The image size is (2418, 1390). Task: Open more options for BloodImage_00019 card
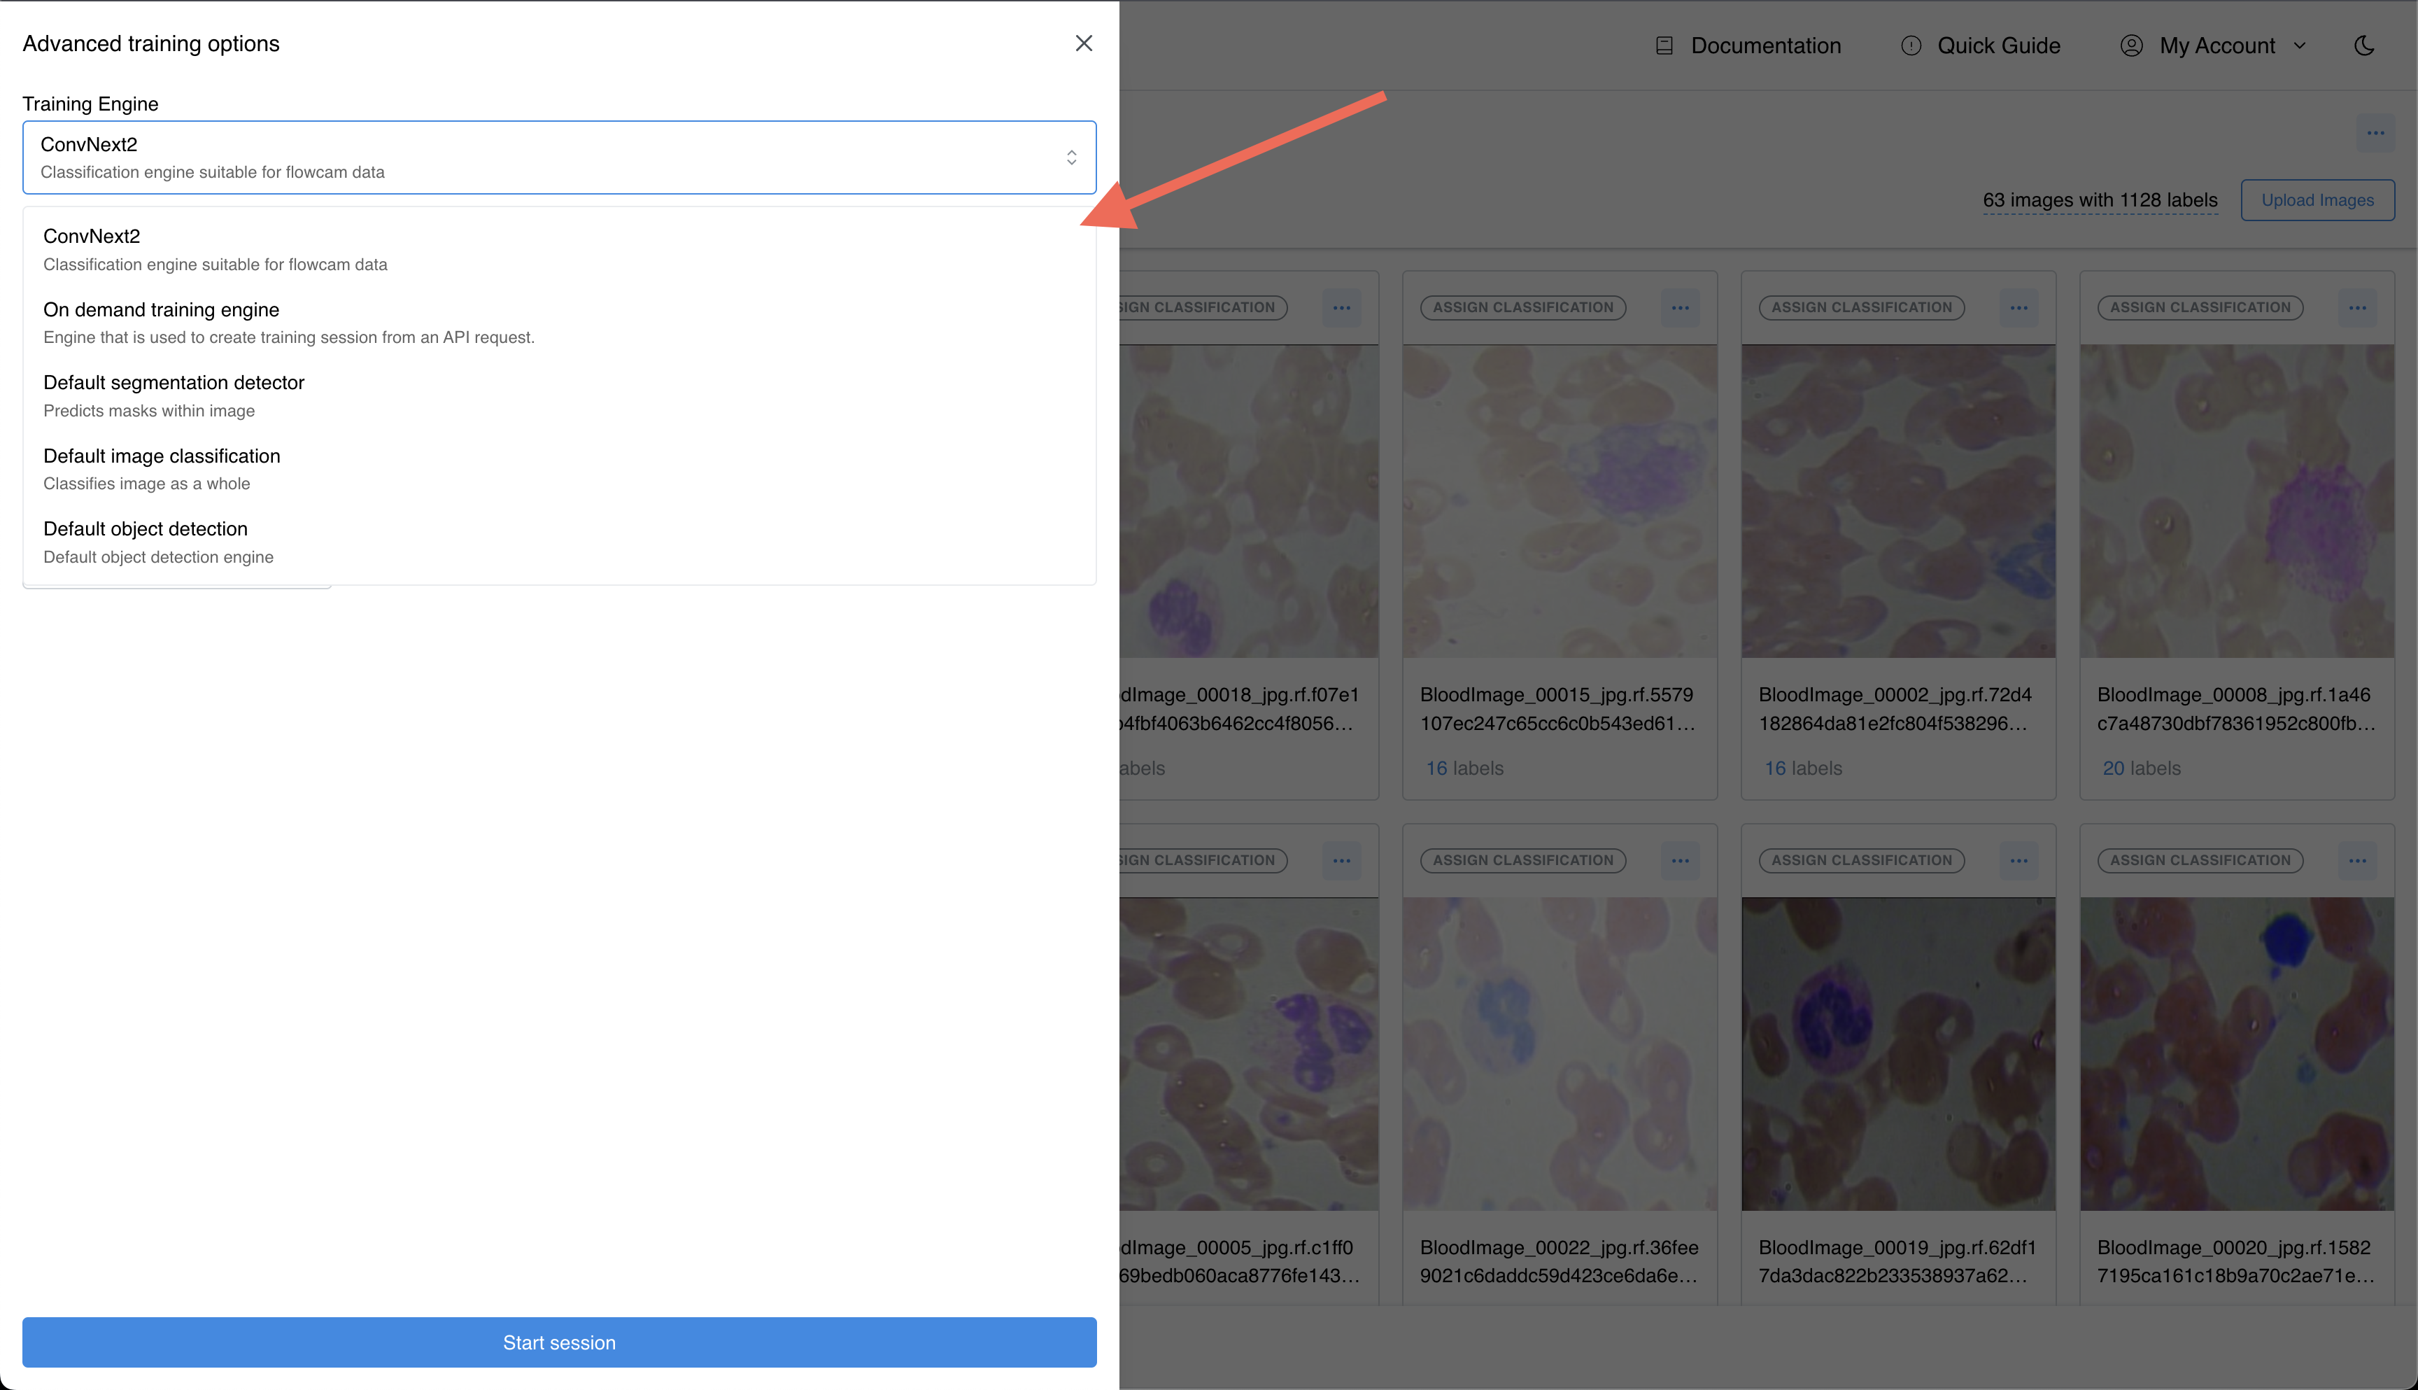(x=2018, y=860)
